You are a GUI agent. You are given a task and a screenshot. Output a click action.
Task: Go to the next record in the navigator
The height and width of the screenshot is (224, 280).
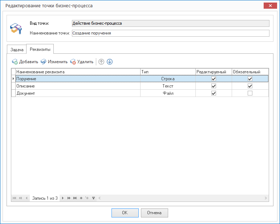tap(63, 198)
